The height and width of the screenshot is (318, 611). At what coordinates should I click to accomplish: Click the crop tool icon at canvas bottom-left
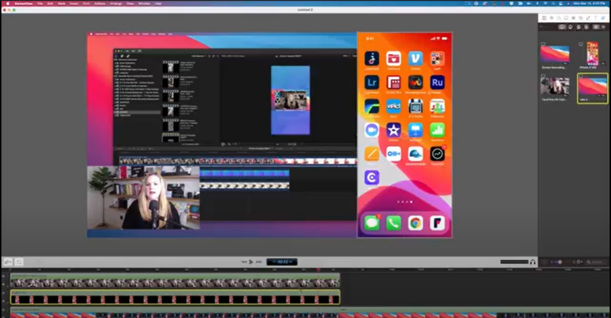[18, 262]
